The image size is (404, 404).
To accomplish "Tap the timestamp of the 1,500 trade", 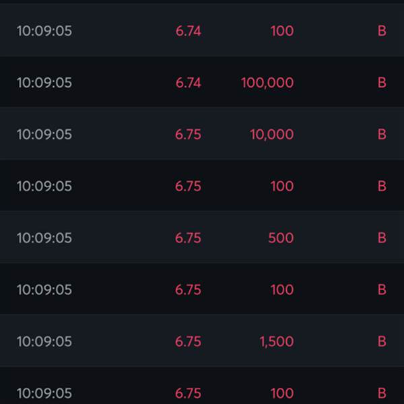I will pyautogui.click(x=44, y=341).
